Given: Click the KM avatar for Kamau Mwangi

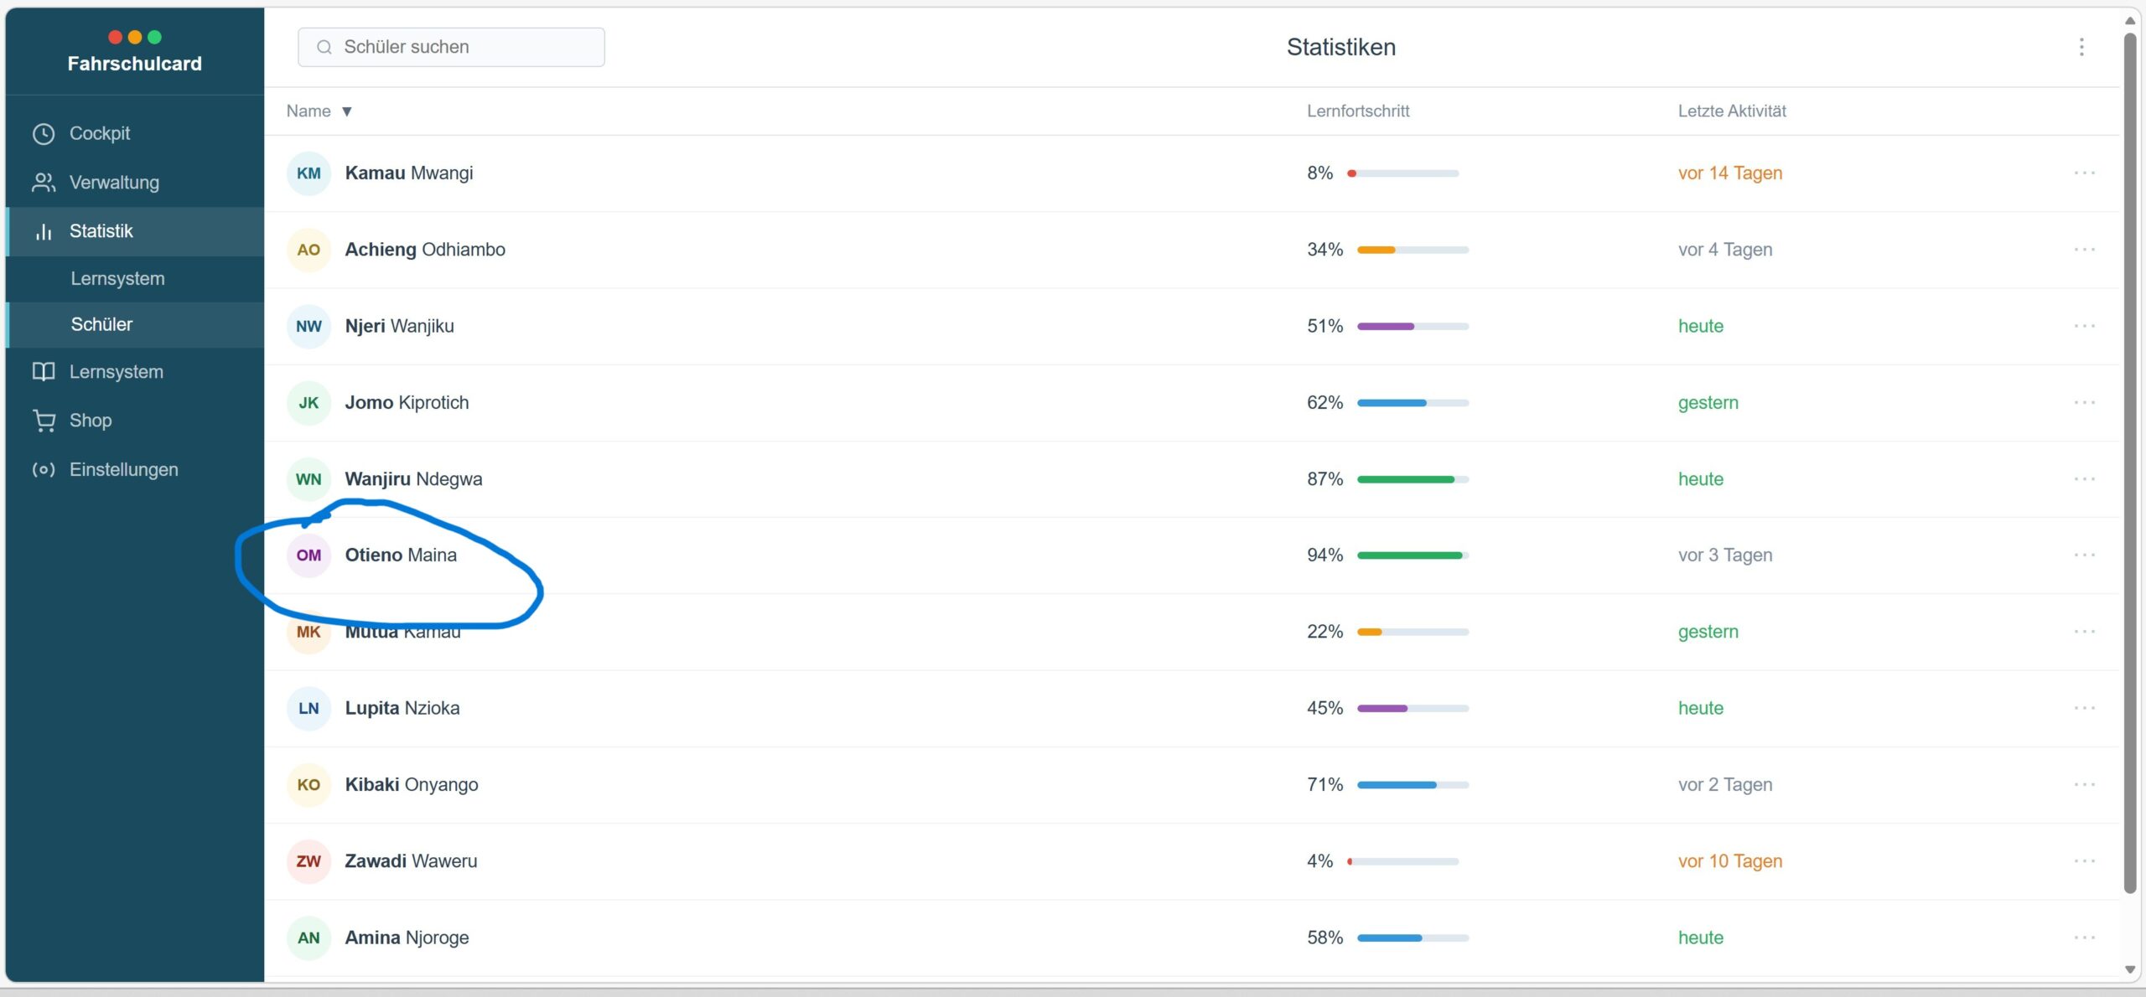Looking at the screenshot, I should 308,173.
